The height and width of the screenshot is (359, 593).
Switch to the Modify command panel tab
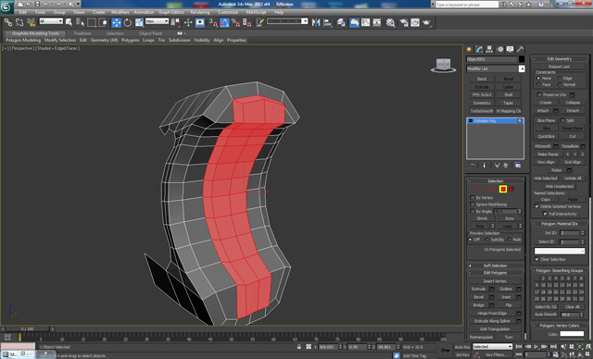tap(480, 49)
